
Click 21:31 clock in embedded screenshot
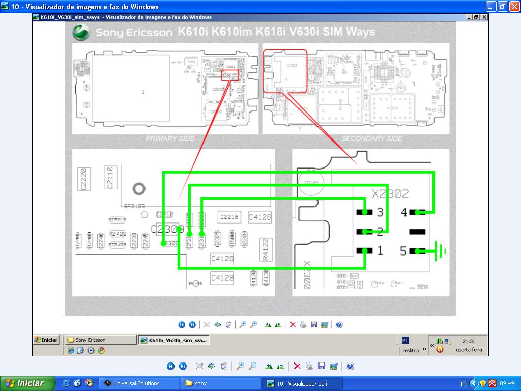pyautogui.click(x=469, y=341)
